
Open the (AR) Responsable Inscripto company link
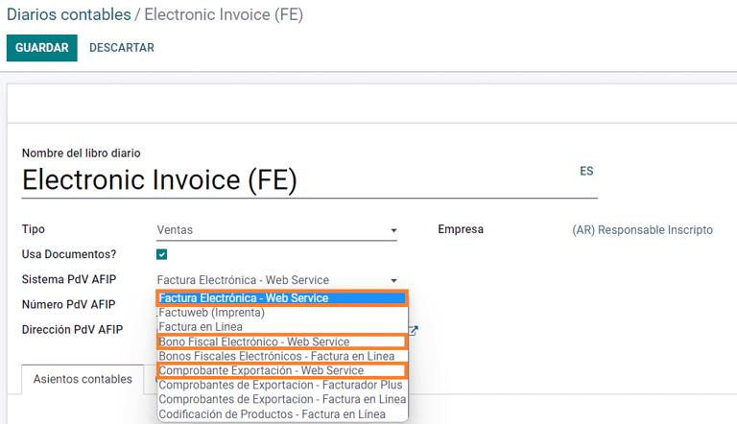[x=642, y=230]
